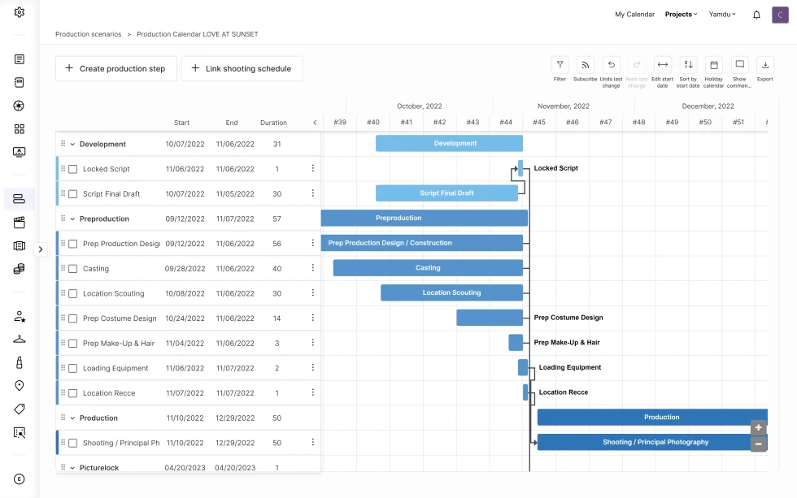Open the aperture camera sidebar icon
The height and width of the screenshot is (498, 797).
20,106
